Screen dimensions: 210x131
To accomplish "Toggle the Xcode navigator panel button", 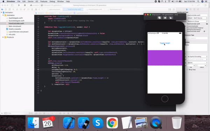I will click(x=12, y=5).
